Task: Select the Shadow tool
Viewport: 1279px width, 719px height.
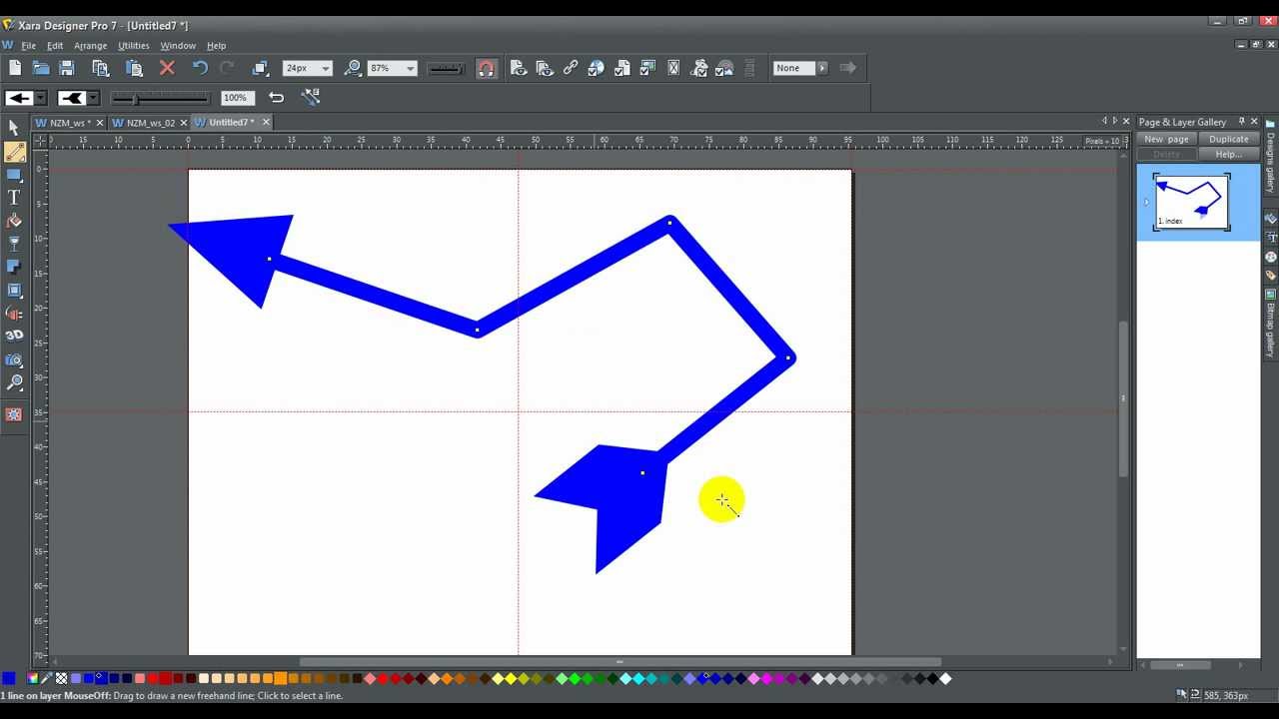Action: [14, 267]
